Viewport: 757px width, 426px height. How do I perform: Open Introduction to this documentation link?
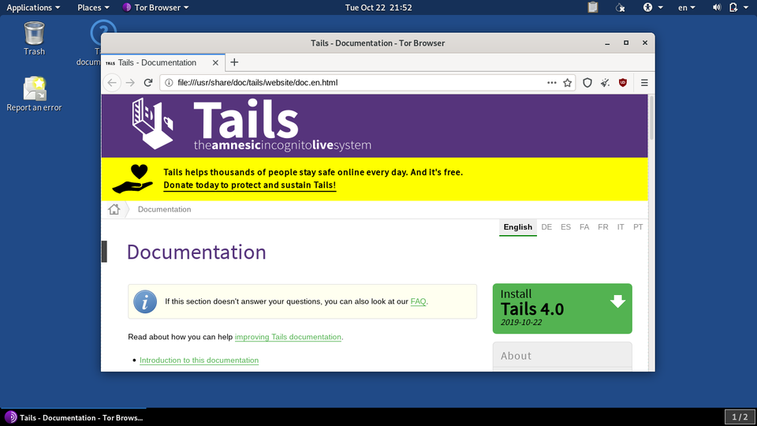tap(199, 361)
